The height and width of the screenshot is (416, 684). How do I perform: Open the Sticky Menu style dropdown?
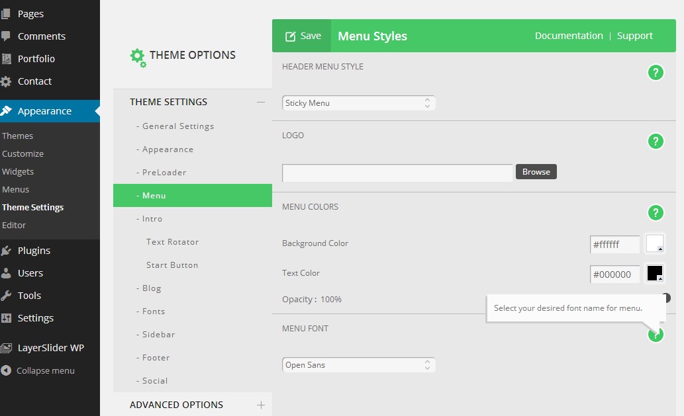coord(358,103)
